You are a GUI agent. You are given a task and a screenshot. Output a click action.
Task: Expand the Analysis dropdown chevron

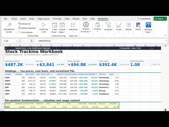97,31
